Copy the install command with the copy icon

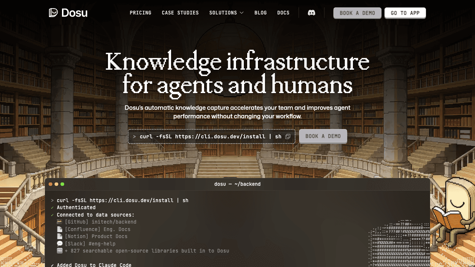point(288,136)
